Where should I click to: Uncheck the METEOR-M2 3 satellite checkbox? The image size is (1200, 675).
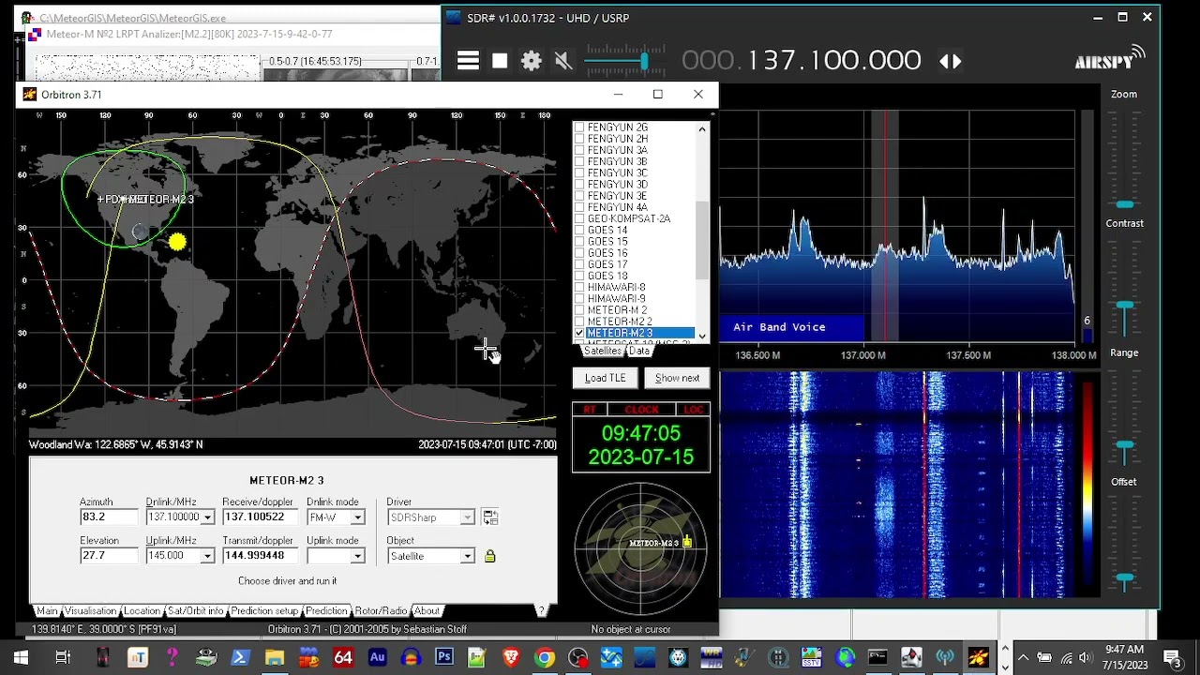pyautogui.click(x=579, y=333)
